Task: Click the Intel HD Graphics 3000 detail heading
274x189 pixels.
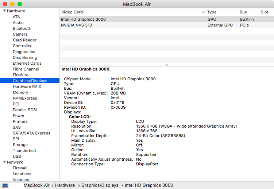Action: tap(86, 69)
